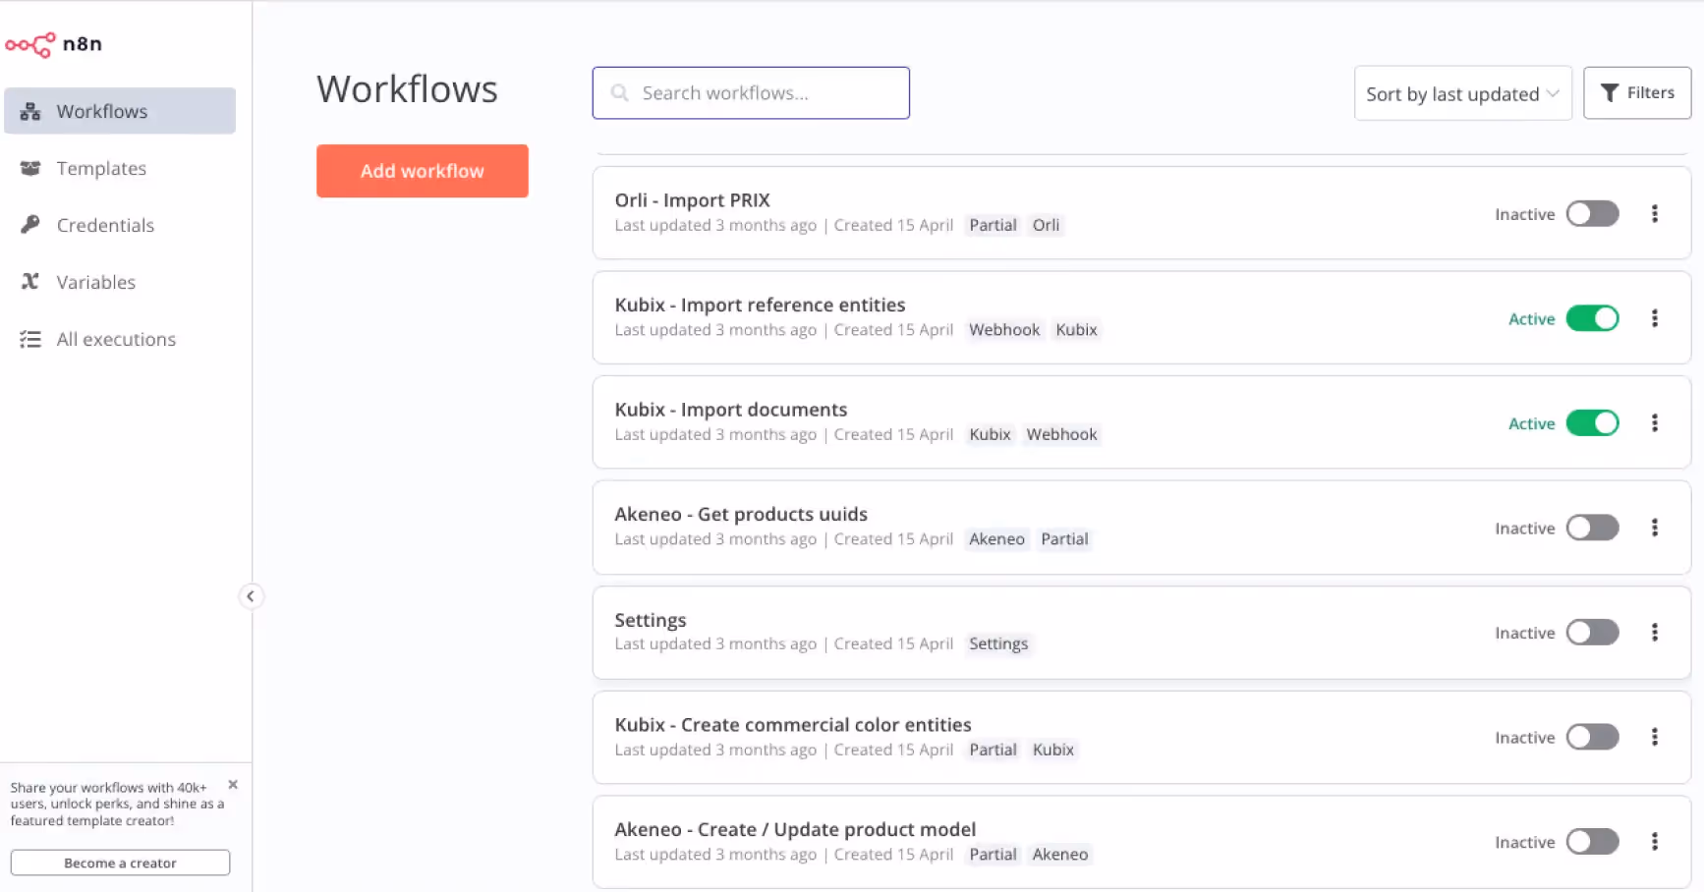The width and height of the screenshot is (1704, 892).
Task: Click the Variables sidebar icon
Action: click(x=30, y=282)
